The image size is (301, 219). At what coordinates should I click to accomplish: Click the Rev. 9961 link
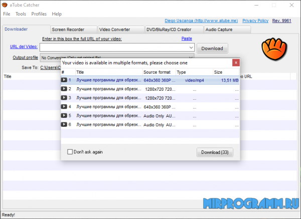(281, 21)
